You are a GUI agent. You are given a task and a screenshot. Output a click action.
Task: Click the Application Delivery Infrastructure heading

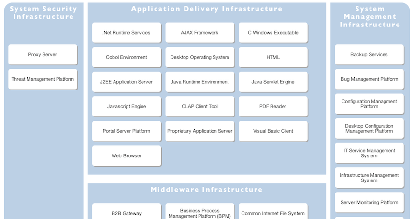pyautogui.click(x=207, y=9)
